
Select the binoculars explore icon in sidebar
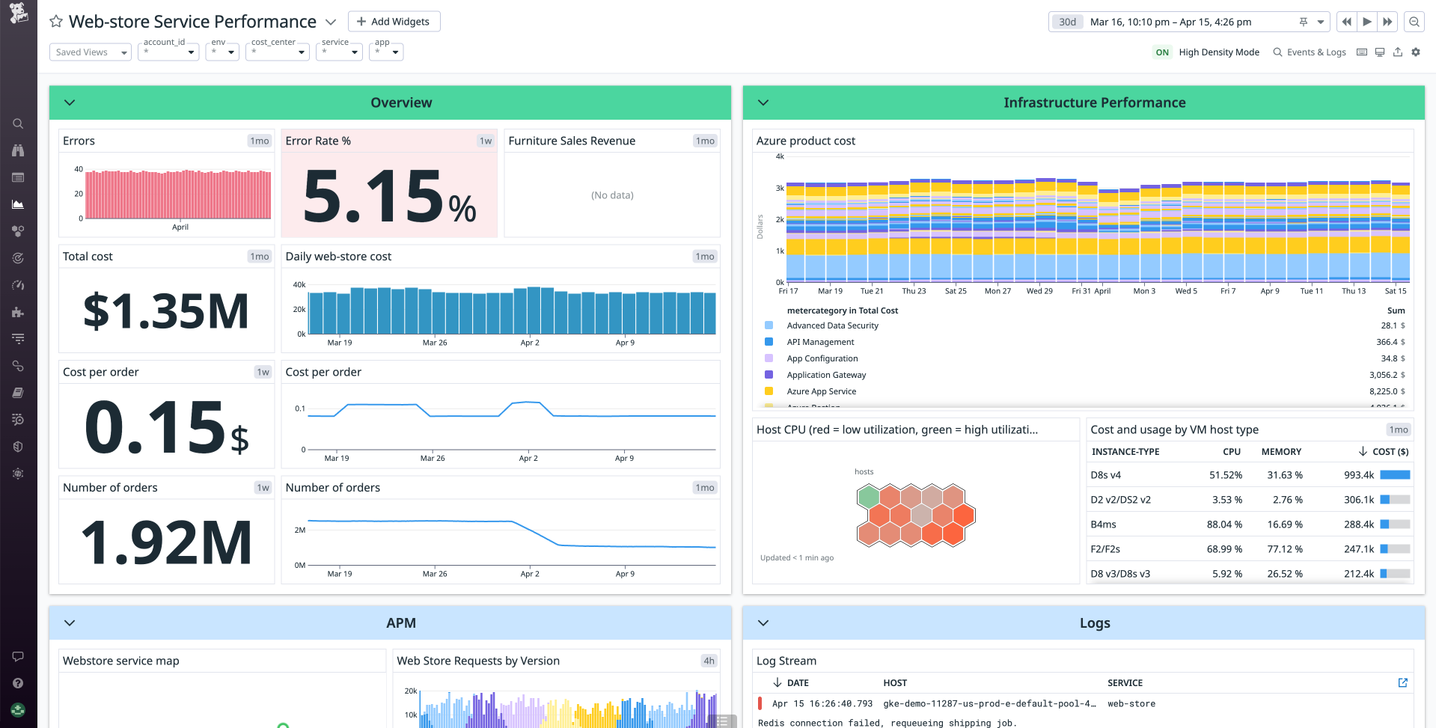pyautogui.click(x=18, y=150)
